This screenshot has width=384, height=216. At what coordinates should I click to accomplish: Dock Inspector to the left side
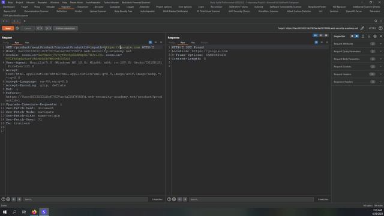(x=352, y=36)
